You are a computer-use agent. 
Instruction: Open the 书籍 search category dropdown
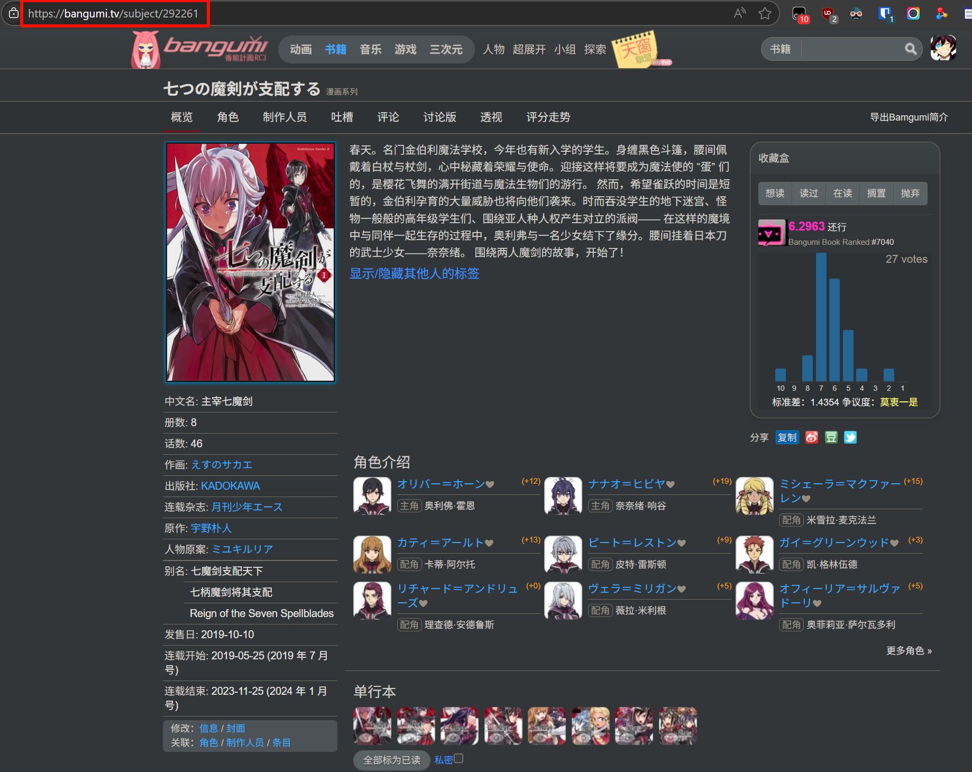[x=781, y=49]
